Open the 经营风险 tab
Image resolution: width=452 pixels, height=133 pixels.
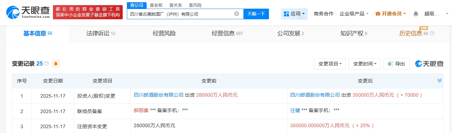pos(164,33)
